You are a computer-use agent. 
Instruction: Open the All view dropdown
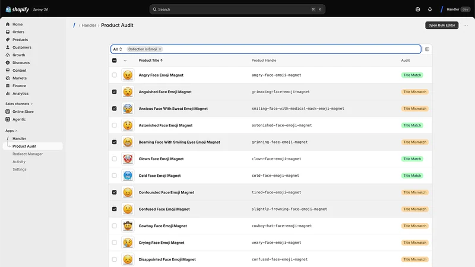[118, 49]
